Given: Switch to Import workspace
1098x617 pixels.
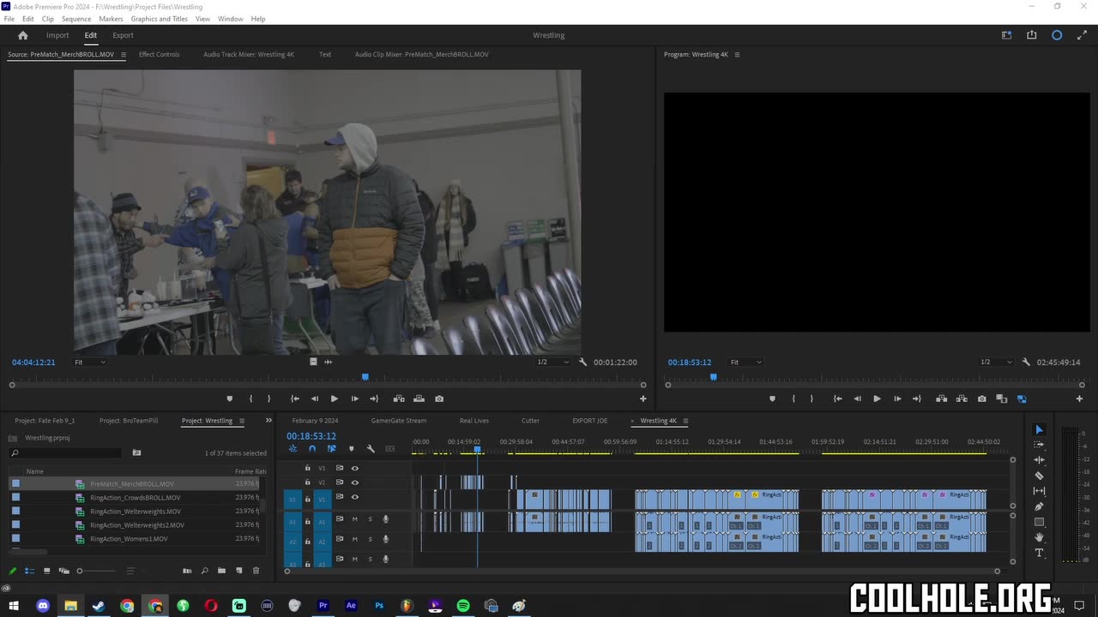Looking at the screenshot, I should click(x=57, y=35).
